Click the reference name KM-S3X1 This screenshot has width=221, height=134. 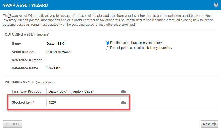53,68
